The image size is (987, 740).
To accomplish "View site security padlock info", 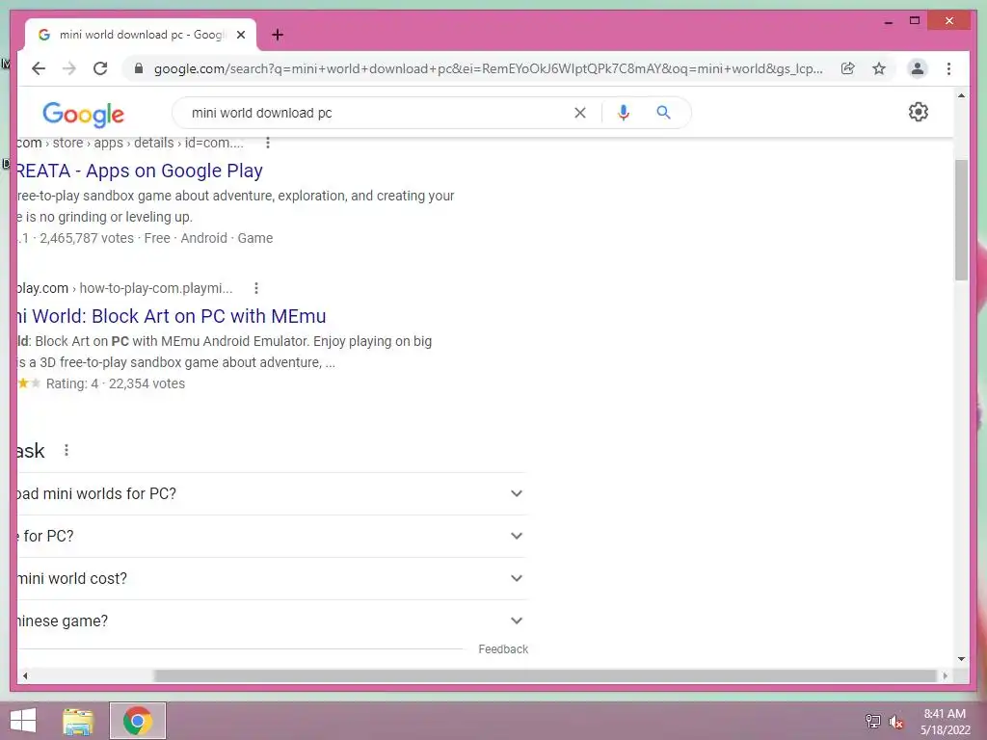I will [x=139, y=68].
